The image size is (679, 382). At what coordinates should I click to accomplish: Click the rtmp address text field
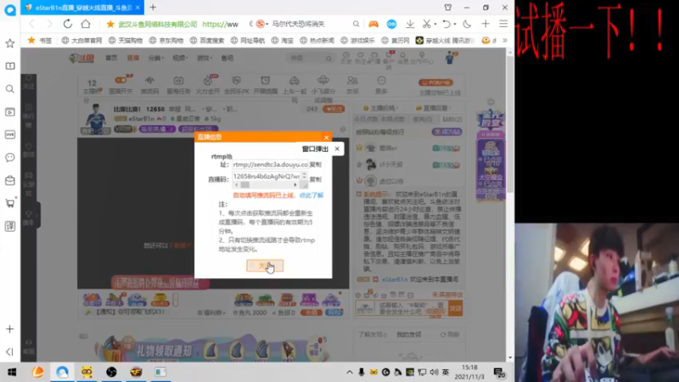click(270, 165)
